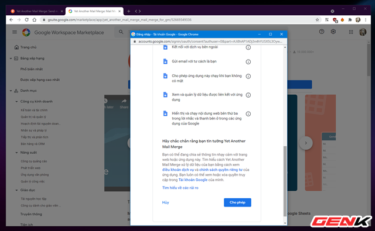The image size is (375, 231).
Task: Collapse Công cụ kinh doanh category
Action: pos(16,101)
